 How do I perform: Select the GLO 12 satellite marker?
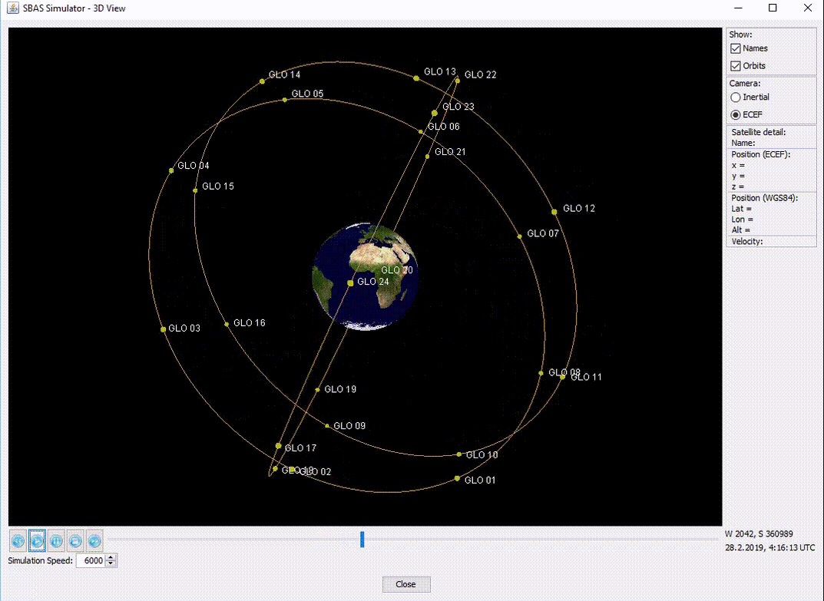point(554,212)
